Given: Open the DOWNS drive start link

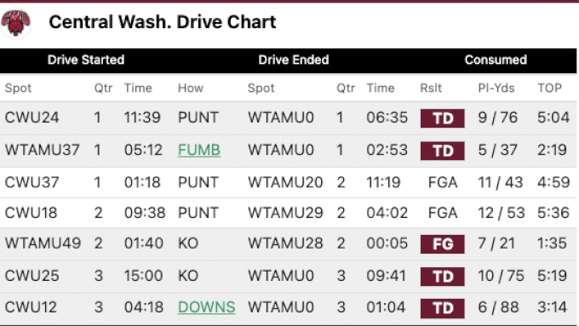Looking at the screenshot, I should [x=206, y=307].
